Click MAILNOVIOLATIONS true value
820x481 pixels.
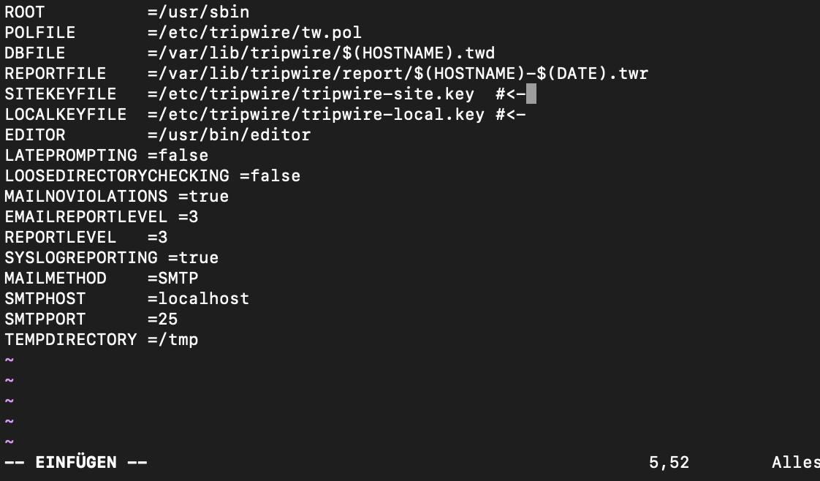click(x=208, y=197)
